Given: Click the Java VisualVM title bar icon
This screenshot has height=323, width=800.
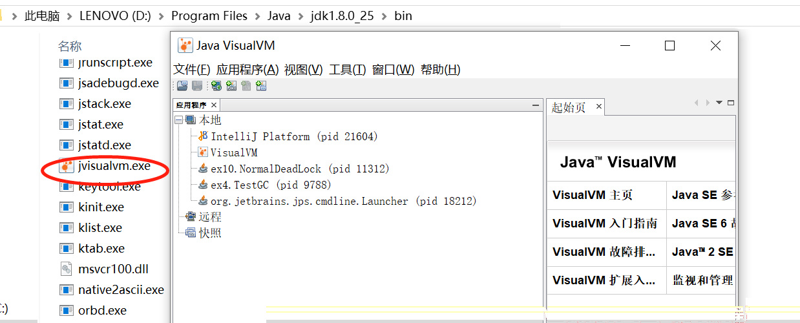Looking at the screenshot, I should click(x=185, y=45).
